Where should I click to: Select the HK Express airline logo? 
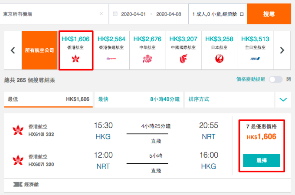point(111,59)
